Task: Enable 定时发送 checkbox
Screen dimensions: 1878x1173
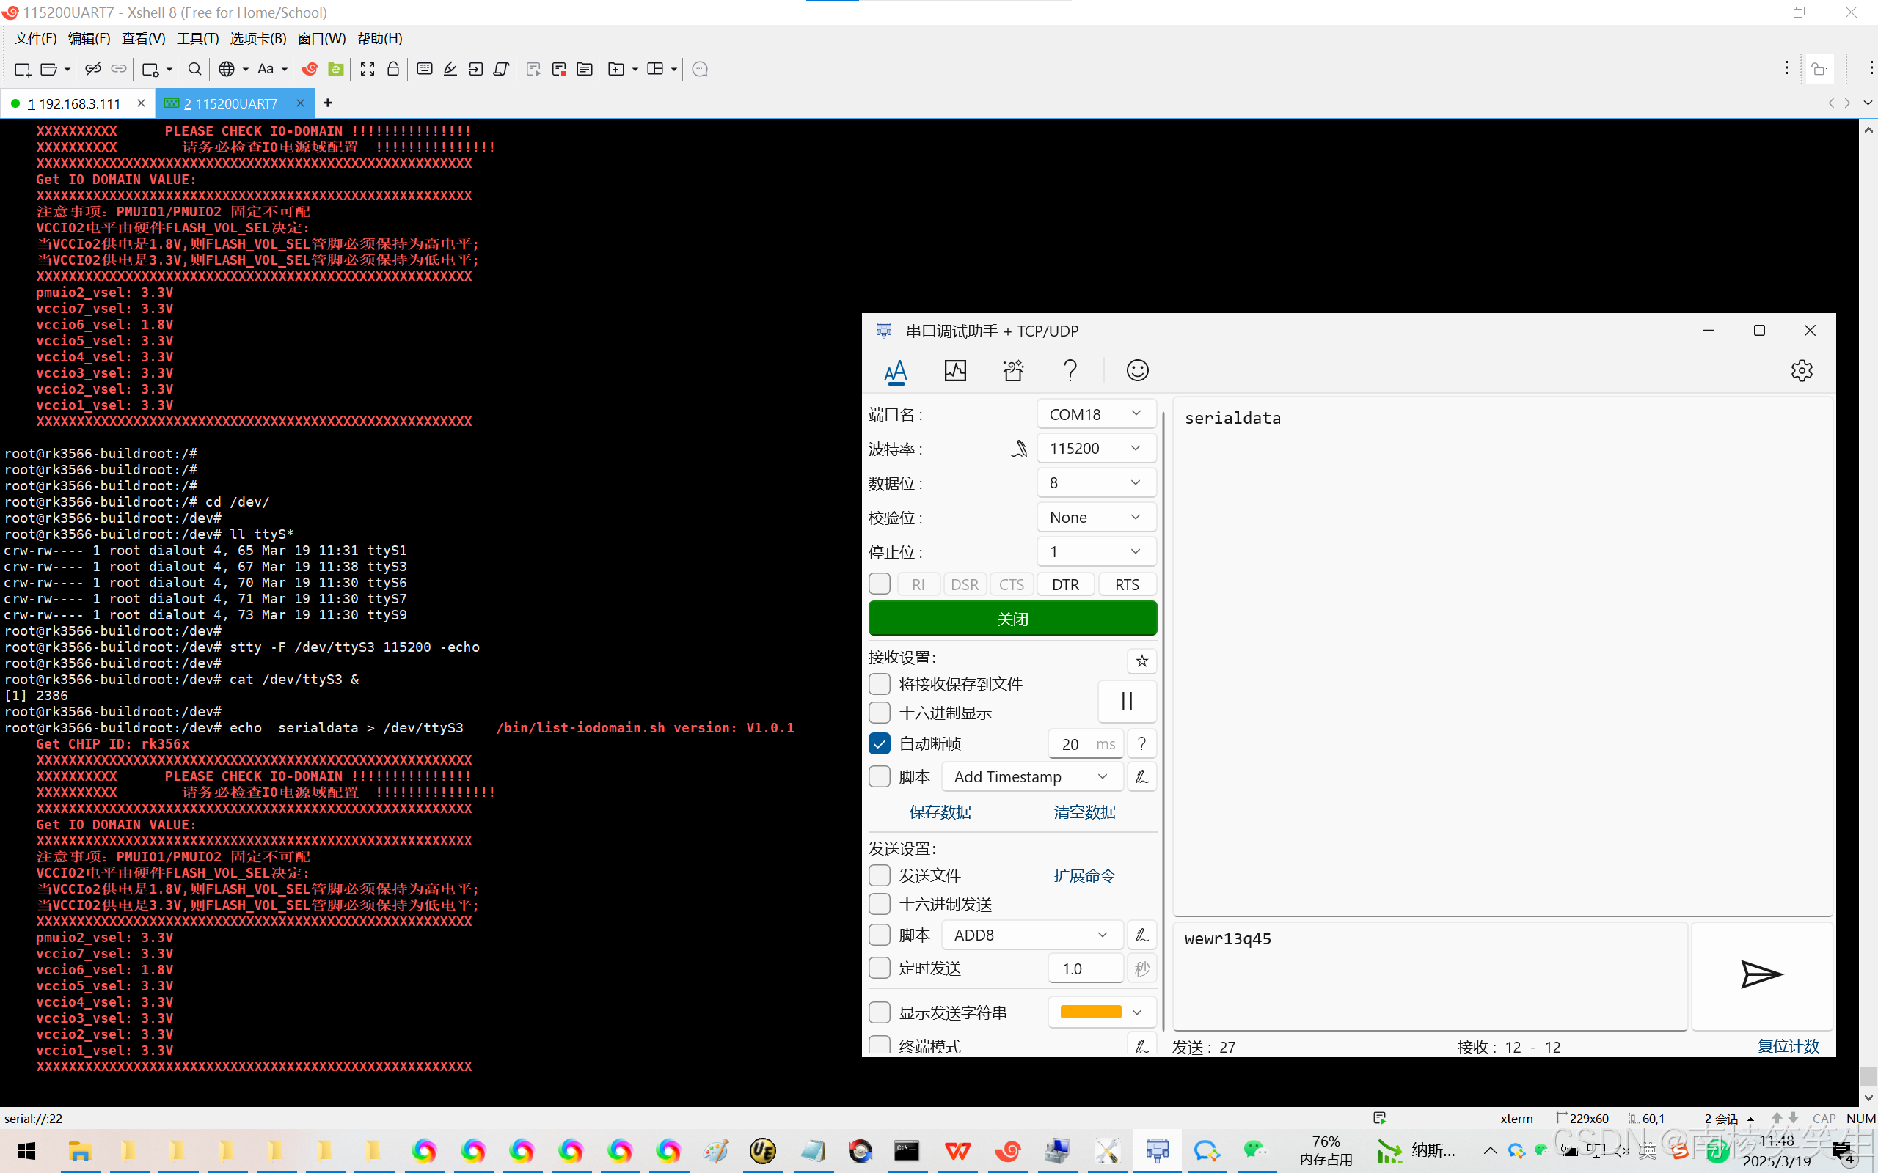Action: (880, 968)
